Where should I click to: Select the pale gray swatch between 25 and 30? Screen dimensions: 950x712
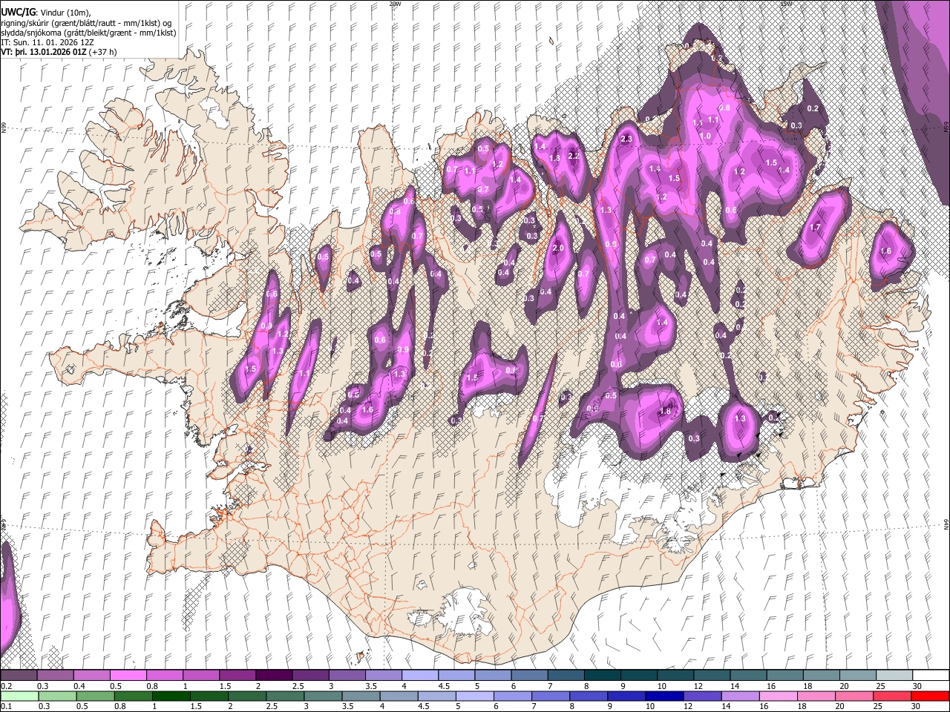[x=895, y=675]
